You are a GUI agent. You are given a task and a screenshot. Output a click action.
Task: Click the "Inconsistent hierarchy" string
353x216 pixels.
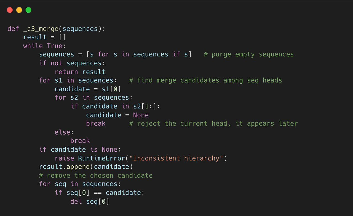point(176,158)
